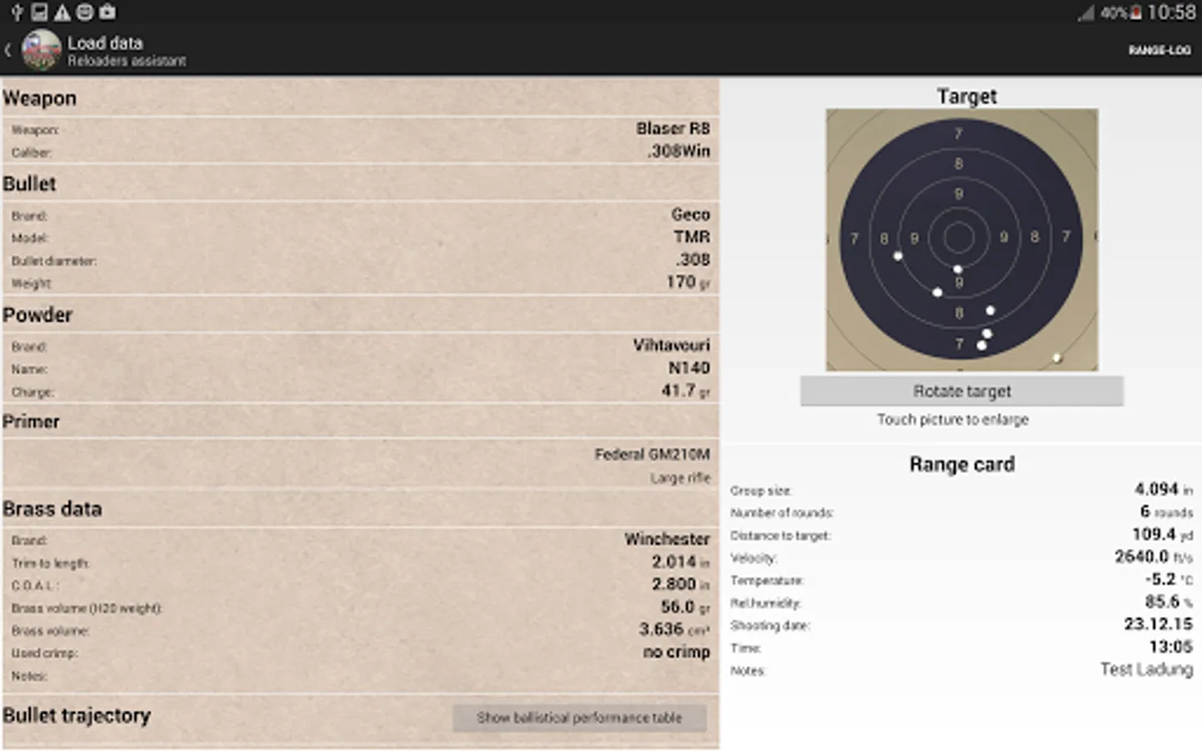Tap the Federal GM210M primer entry
This screenshot has height=751, width=1202.
pos(652,454)
